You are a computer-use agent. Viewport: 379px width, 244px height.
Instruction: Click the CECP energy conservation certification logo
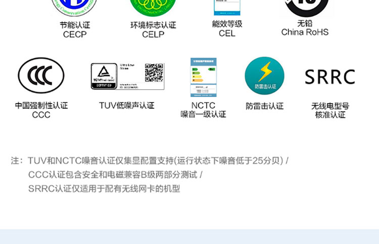[74, 7]
